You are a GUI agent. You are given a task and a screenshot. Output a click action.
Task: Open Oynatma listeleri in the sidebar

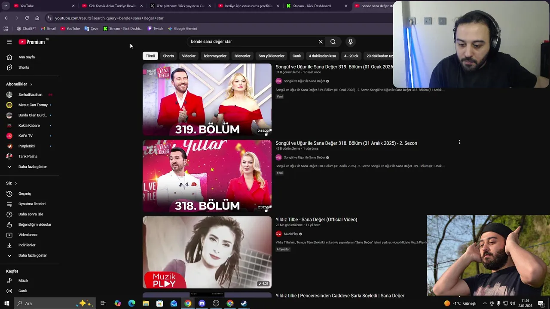point(32,204)
